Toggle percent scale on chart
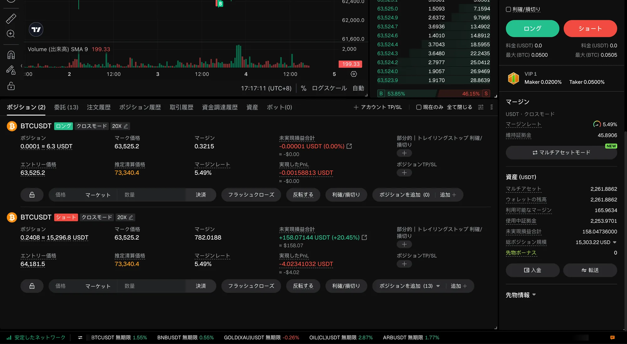The width and height of the screenshot is (627, 344). (x=303, y=88)
